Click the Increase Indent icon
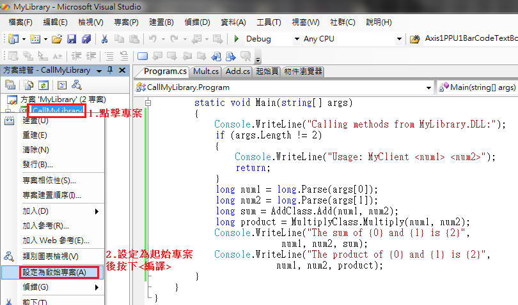The height and width of the screenshot is (305, 518). (91, 56)
